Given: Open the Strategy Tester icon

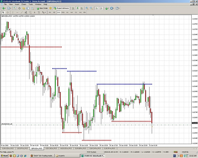Looking at the screenshot, I should (x=32, y=8).
